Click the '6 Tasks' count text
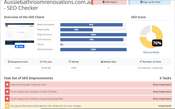 pyautogui.click(x=165, y=78)
